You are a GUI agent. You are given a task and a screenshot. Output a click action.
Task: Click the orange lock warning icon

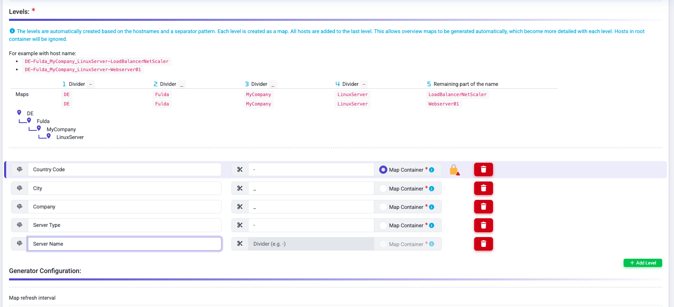point(454,170)
